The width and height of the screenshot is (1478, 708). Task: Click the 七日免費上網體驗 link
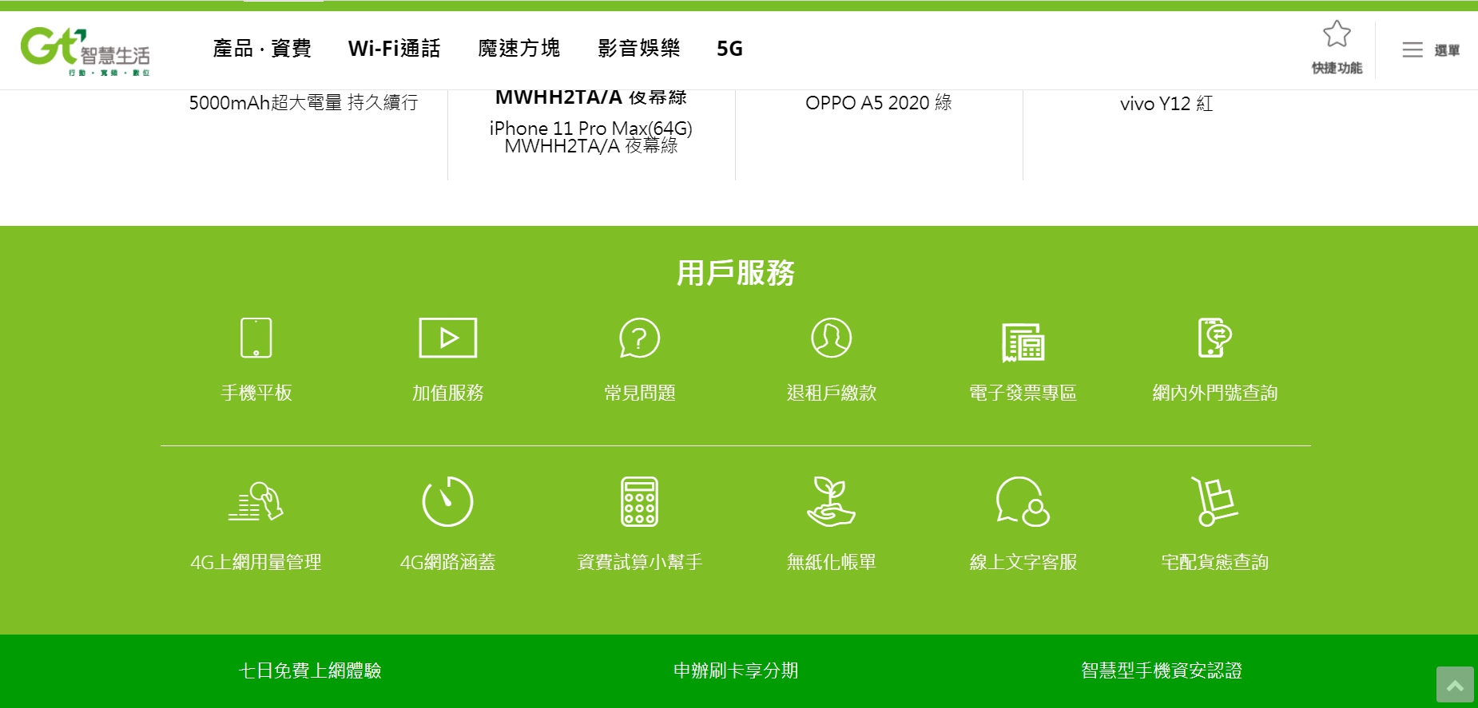[x=310, y=670]
